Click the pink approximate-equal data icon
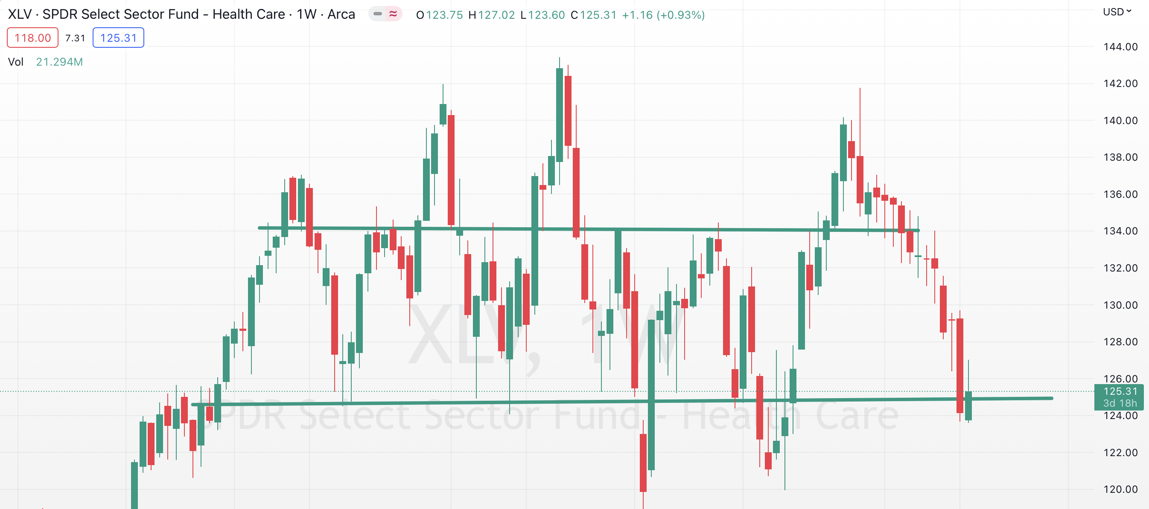This screenshot has width=1149, height=509. 393,14
